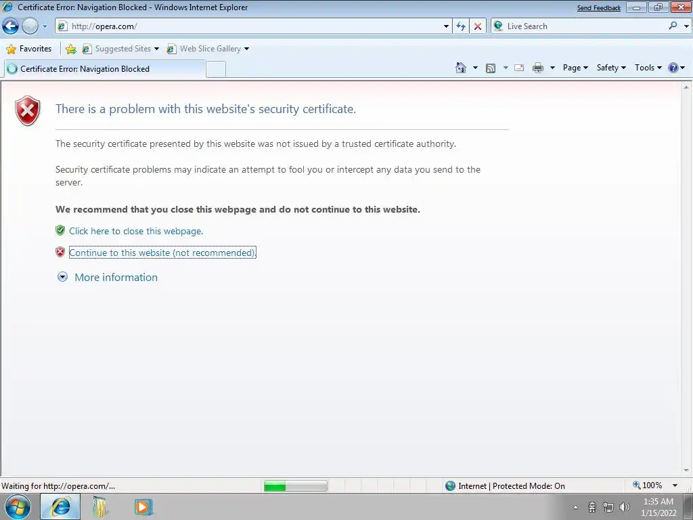Image resolution: width=693 pixels, height=520 pixels.
Task: Click the network connection tray icon
Action: [608, 507]
